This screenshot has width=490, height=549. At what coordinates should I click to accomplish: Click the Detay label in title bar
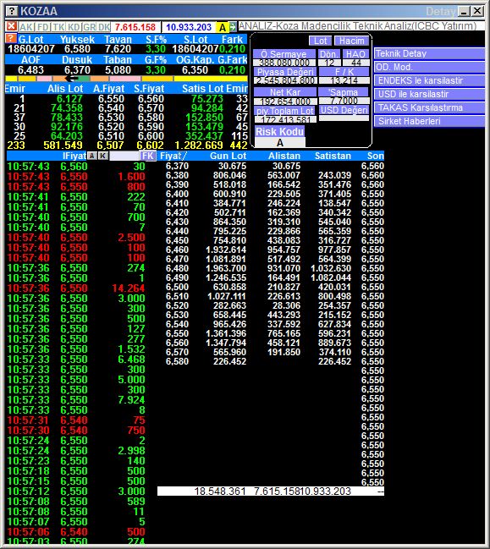tap(441, 12)
